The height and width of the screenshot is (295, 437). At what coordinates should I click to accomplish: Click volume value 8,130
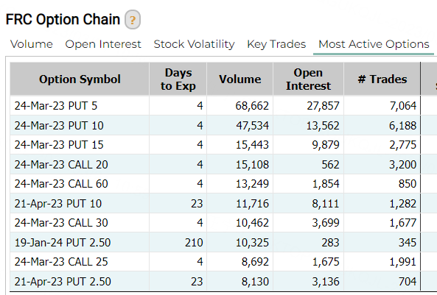click(x=255, y=281)
